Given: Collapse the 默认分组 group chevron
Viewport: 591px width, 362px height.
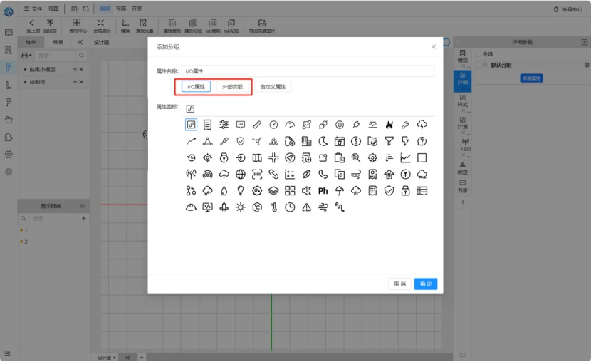Looking at the screenshot, I should click(486, 66).
